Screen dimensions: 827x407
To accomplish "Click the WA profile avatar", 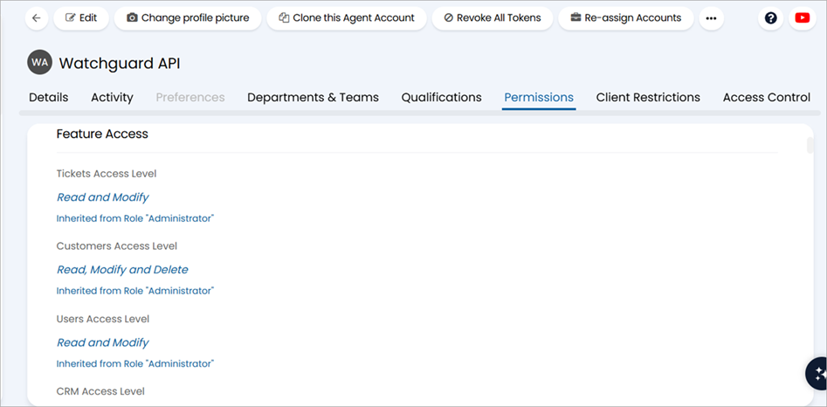I will [39, 63].
